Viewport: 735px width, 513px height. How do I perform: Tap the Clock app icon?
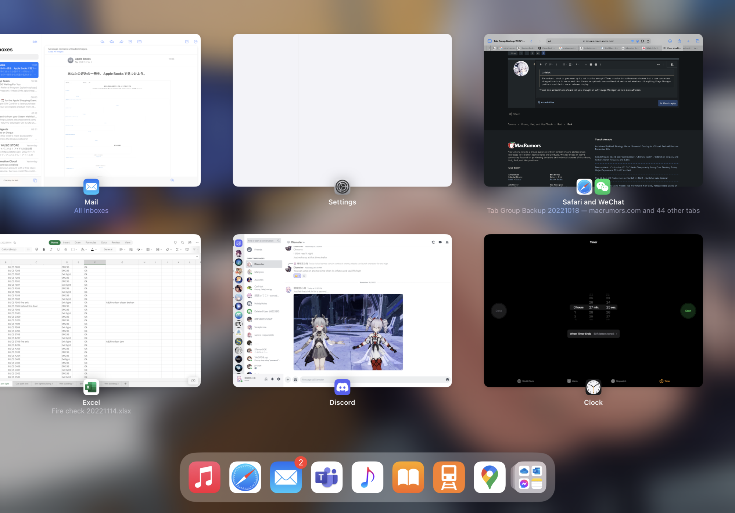click(593, 387)
